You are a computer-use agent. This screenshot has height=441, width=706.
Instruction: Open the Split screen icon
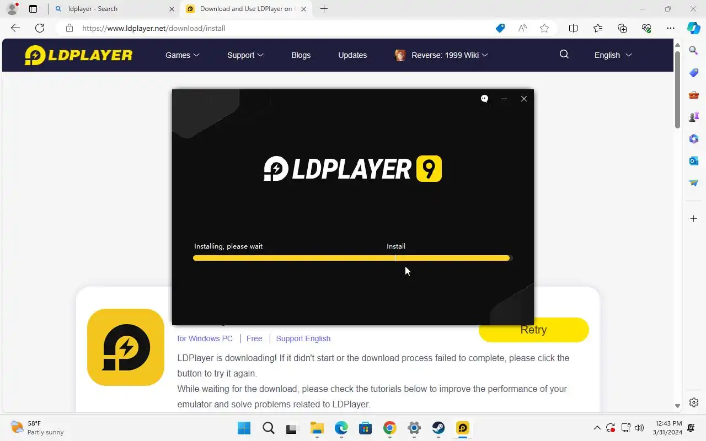coord(573,28)
